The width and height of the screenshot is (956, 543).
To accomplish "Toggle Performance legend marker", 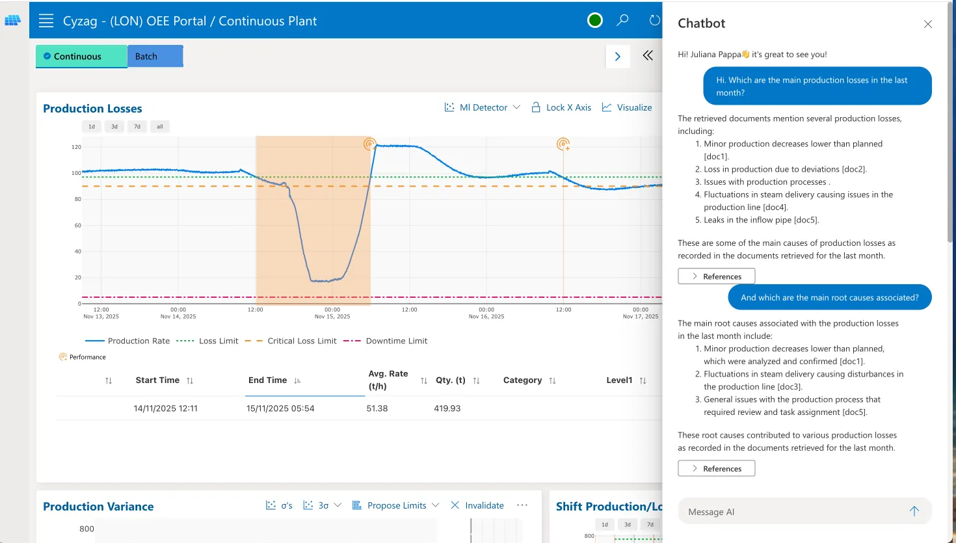I will pos(83,357).
